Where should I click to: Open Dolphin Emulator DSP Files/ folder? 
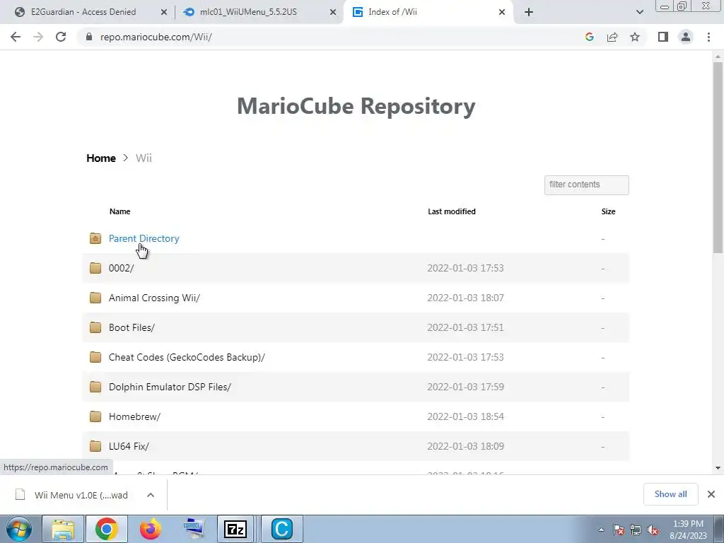point(170,387)
